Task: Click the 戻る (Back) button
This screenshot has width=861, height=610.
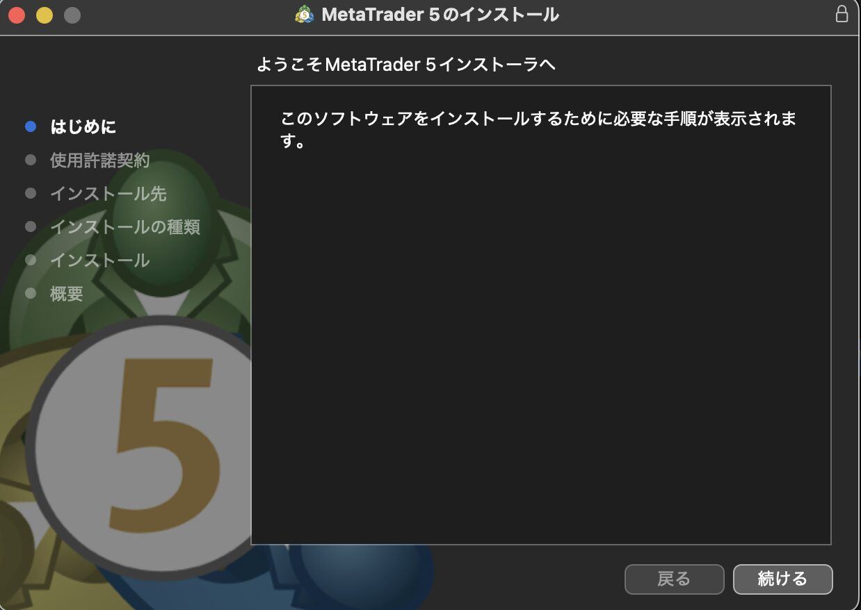Action: coord(674,579)
